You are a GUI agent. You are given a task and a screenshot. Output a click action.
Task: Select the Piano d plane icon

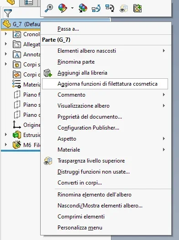[x=17, y=115]
